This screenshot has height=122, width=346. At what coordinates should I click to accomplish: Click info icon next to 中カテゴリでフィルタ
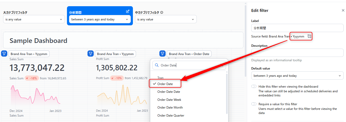(x=162, y=12)
